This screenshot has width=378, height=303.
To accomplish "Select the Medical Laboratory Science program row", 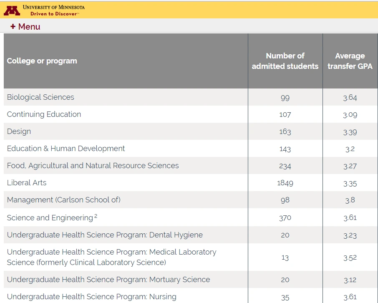I will coord(111,257).
